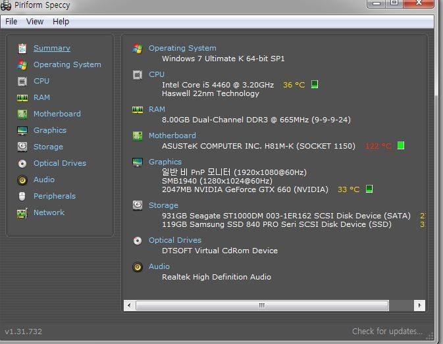Click the green motherboard temperature status indicator
This screenshot has height=344, width=443.
point(401,145)
